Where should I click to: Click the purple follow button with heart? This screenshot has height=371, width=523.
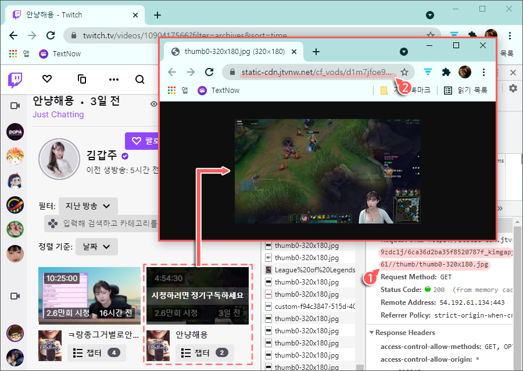(142, 141)
